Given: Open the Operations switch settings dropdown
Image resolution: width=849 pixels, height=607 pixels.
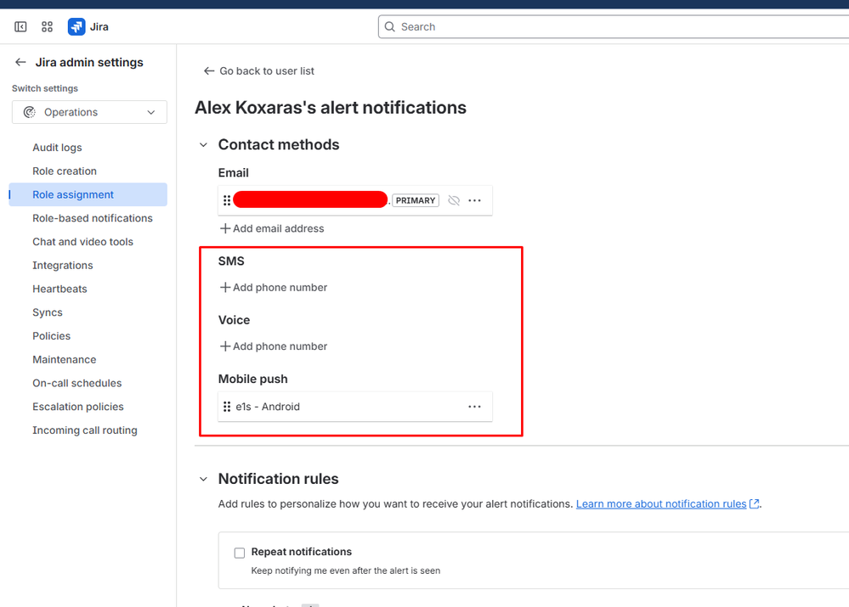Looking at the screenshot, I should pyautogui.click(x=89, y=112).
